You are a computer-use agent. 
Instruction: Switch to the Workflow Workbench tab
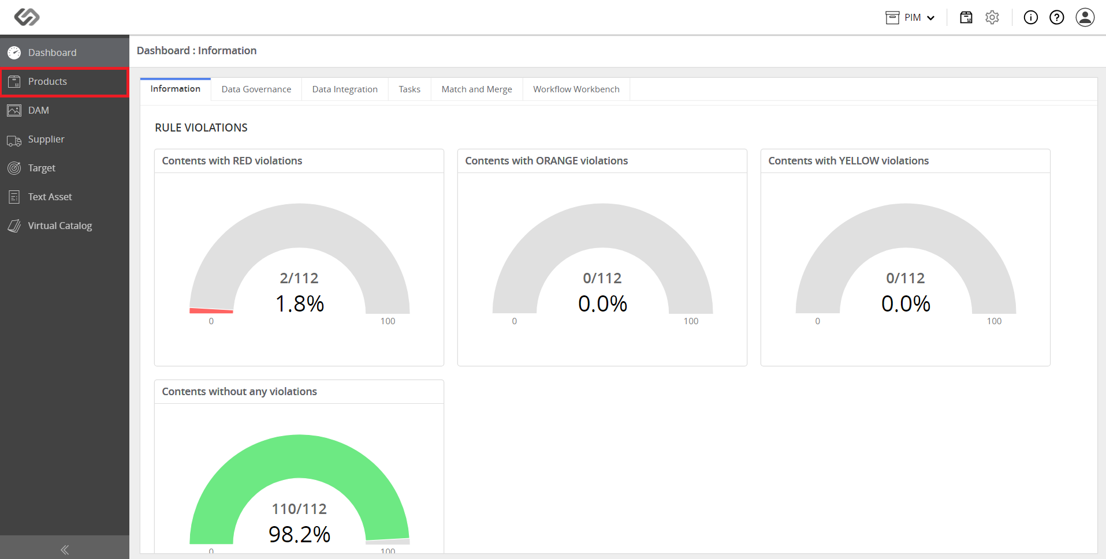[576, 89]
